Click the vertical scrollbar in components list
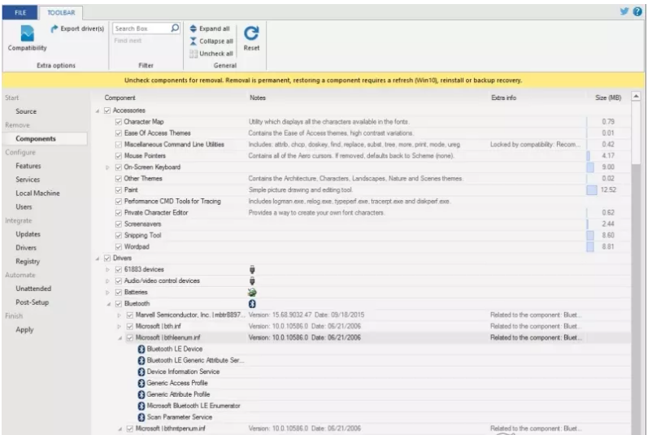Screen dimensions: 652x435 point(636,244)
